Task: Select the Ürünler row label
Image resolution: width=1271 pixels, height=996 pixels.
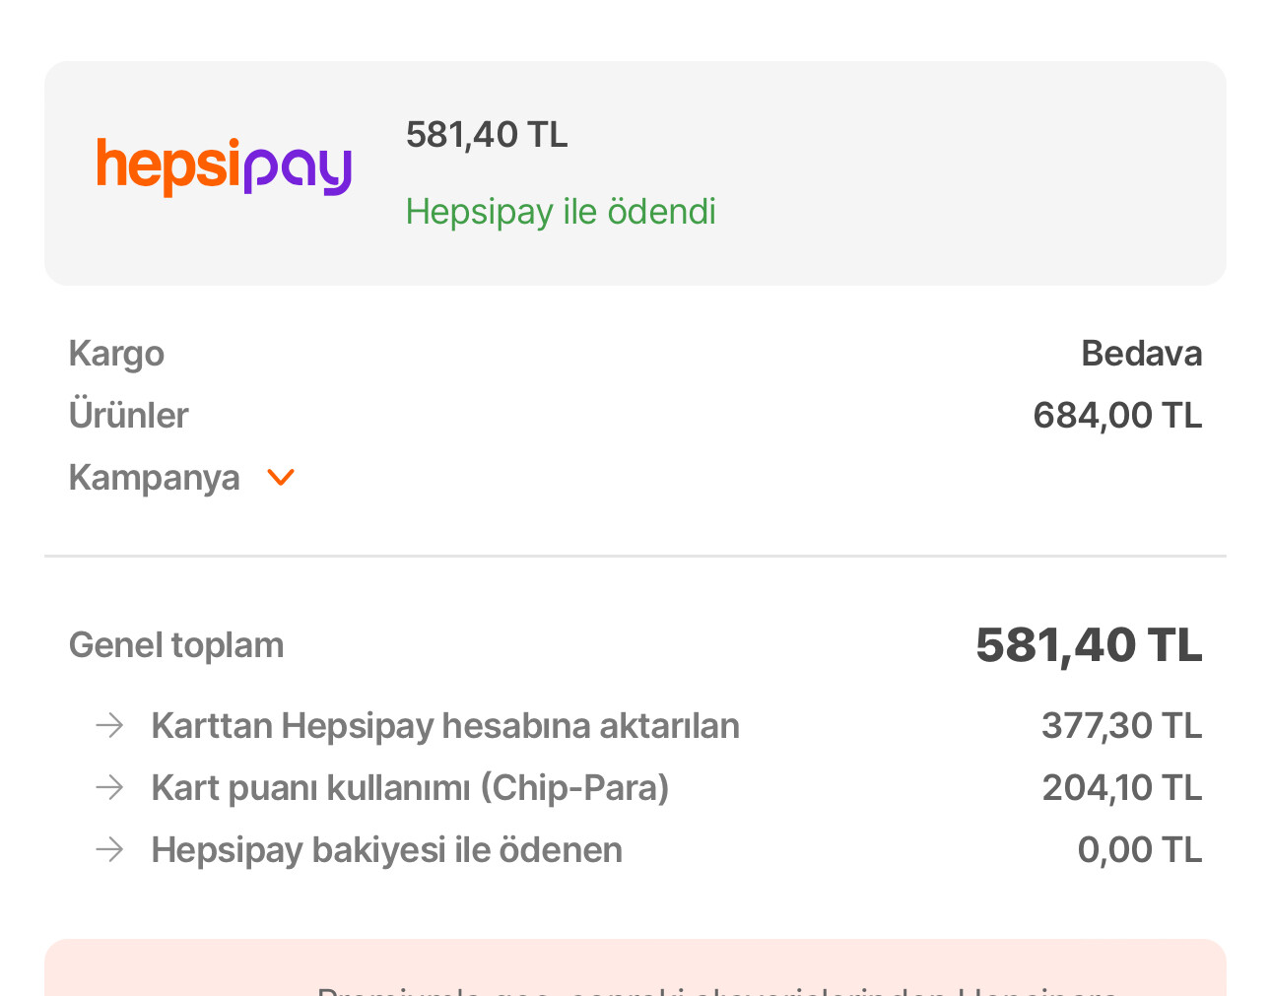Action: point(128,416)
